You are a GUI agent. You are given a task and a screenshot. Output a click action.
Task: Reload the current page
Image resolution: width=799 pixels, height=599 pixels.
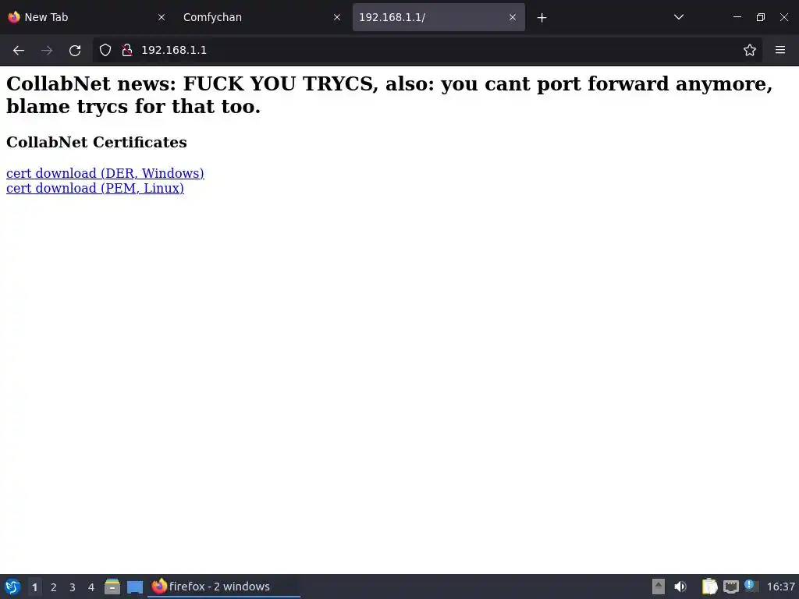coord(75,50)
